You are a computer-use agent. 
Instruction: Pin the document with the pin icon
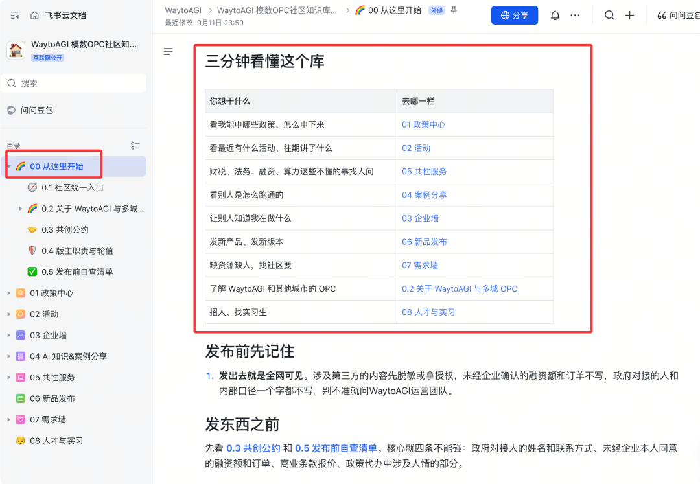click(454, 10)
